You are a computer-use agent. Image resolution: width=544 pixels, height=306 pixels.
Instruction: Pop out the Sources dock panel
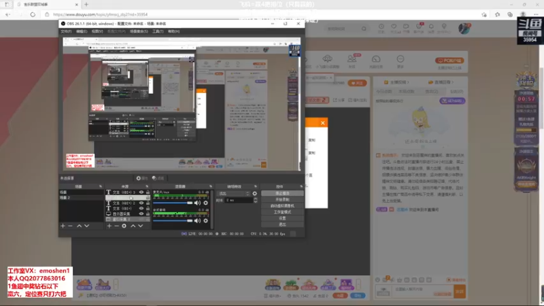point(147,186)
